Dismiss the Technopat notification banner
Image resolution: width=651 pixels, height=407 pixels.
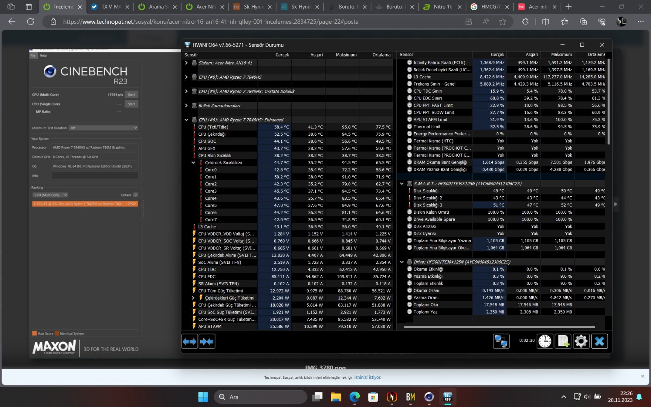click(x=643, y=376)
